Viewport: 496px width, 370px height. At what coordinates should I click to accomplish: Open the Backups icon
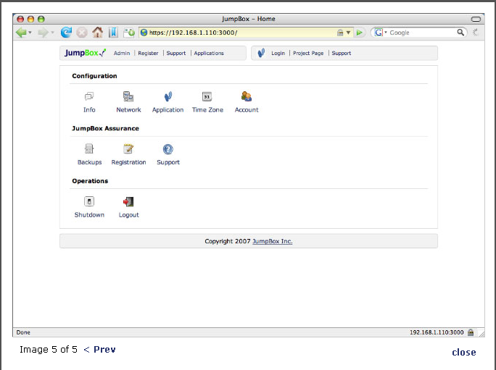pyautogui.click(x=89, y=148)
